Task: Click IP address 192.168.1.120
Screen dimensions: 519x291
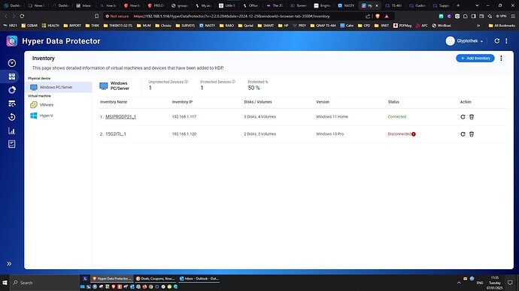Action: (x=184, y=134)
